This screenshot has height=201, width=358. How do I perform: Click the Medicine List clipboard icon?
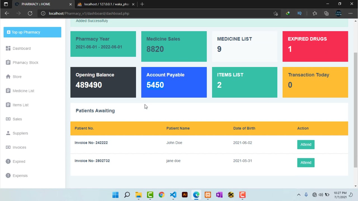8,91
